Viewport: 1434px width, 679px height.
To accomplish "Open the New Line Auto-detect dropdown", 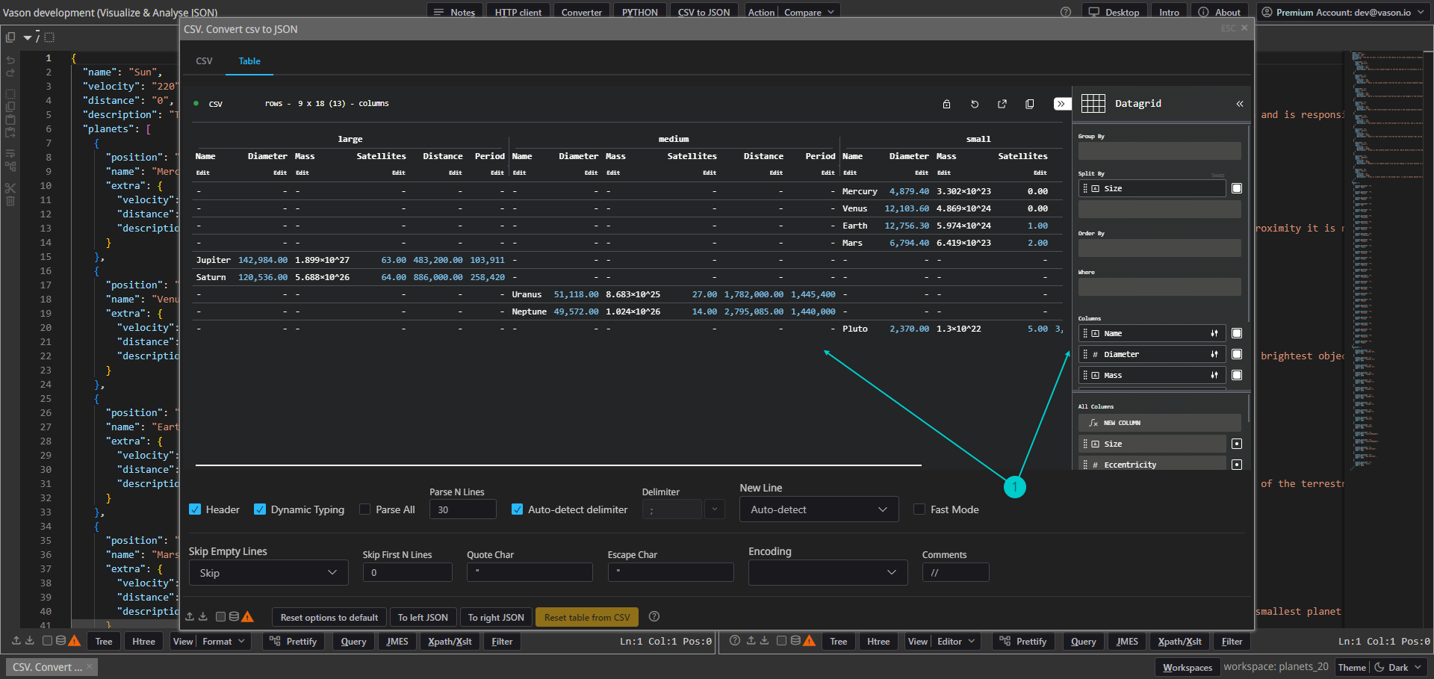I will pyautogui.click(x=819, y=509).
